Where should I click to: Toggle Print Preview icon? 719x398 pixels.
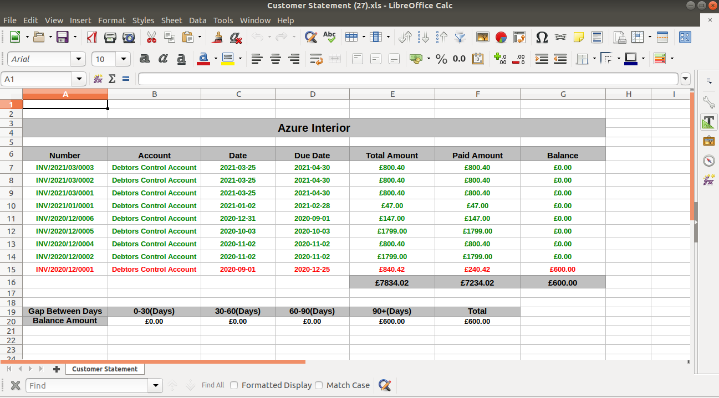(x=129, y=37)
